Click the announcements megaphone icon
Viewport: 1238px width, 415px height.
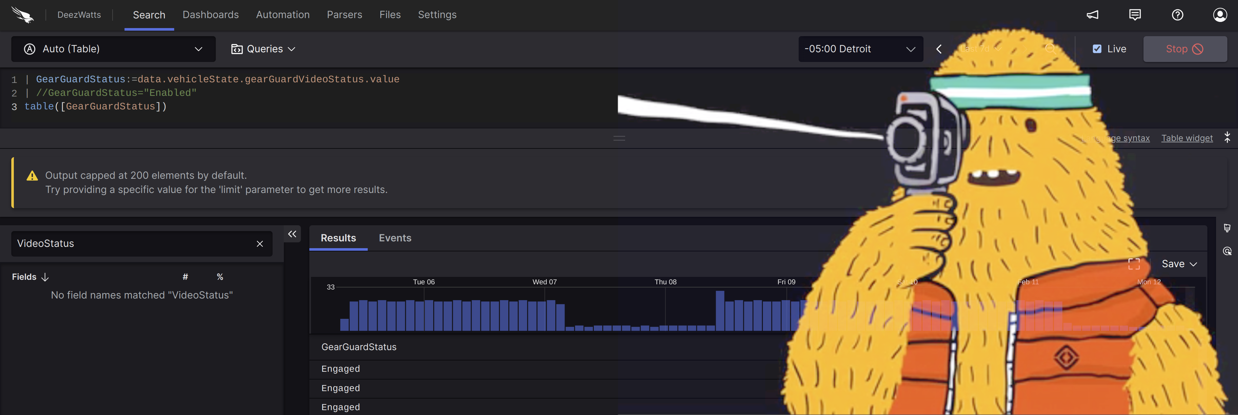[1093, 15]
